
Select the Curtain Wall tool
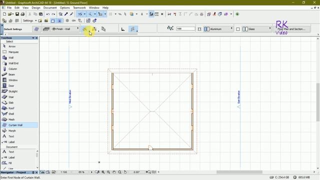pos(19,125)
